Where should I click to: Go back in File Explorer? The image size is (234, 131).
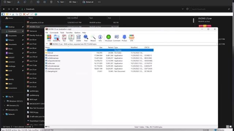pyautogui.click(x=4, y=9)
